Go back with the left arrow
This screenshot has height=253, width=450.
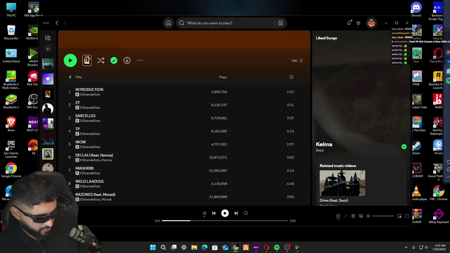[57, 23]
